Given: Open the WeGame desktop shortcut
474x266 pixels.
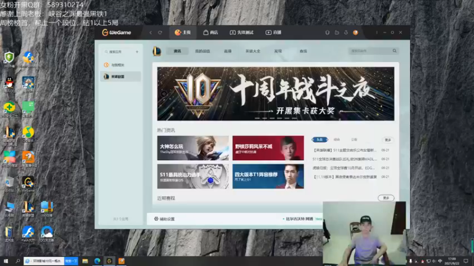Looking at the screenshot, I should (28, 184).
